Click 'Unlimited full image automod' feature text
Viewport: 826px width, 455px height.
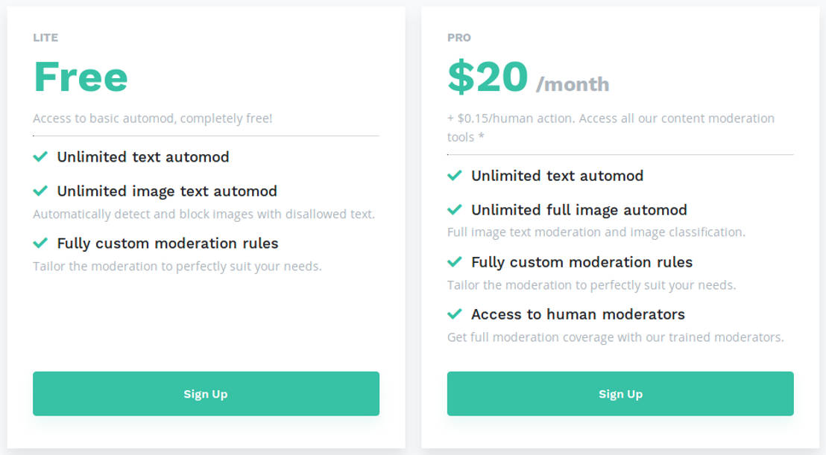[x=579, y=210]
